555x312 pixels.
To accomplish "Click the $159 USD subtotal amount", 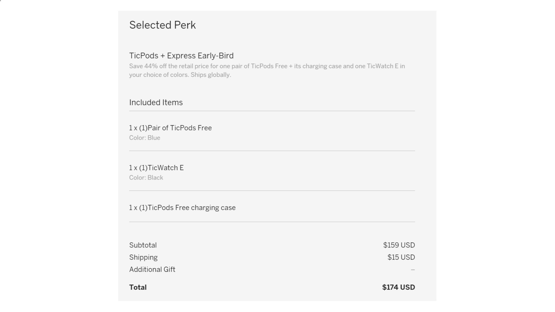I will (399, 245).
